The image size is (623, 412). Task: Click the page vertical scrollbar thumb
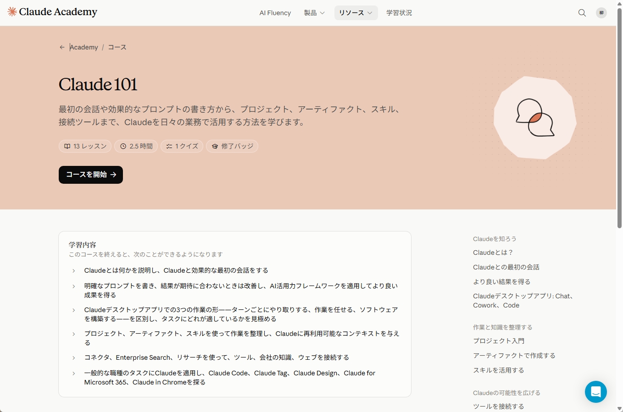pyautogui.click(x=619, y=118)
